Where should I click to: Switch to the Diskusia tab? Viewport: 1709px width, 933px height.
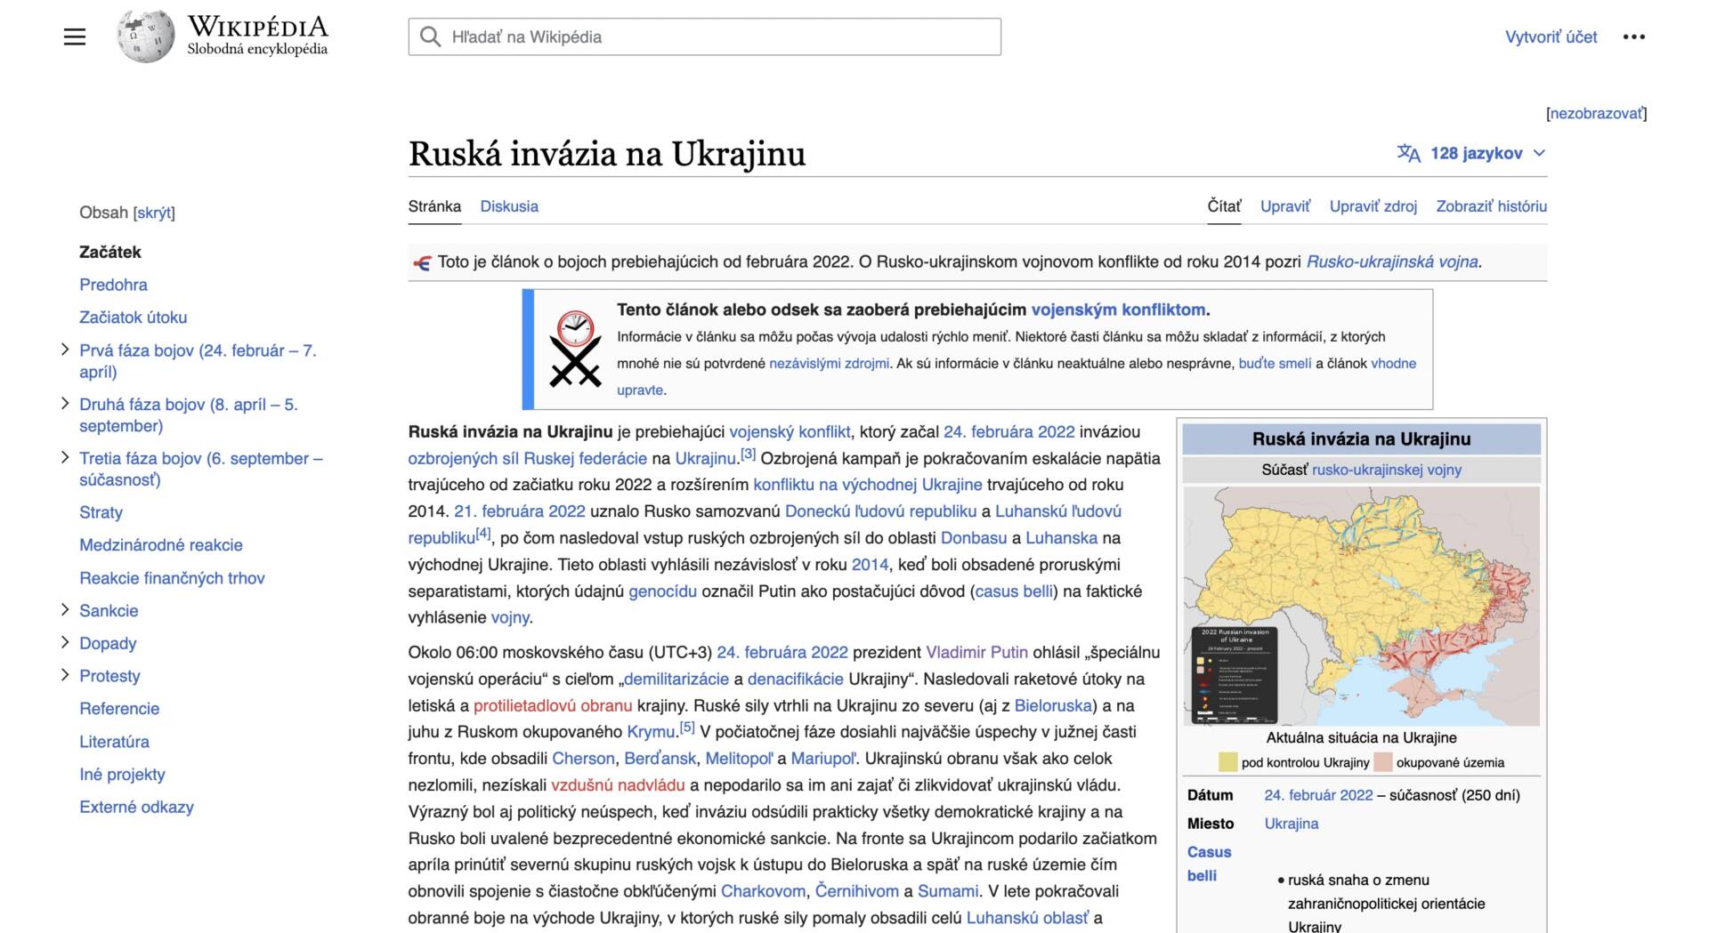point(509,206)
